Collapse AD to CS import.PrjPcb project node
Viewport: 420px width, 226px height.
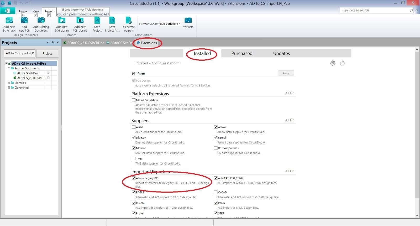click(x=7, y=63)
